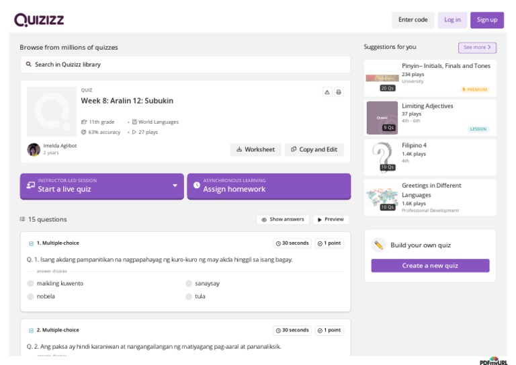
Task: Click the Quizizz logo
Action: pyautogui.click(x=39, y=19)
